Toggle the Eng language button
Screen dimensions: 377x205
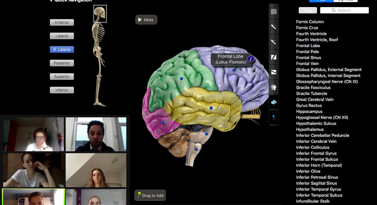tap(308, 11)
